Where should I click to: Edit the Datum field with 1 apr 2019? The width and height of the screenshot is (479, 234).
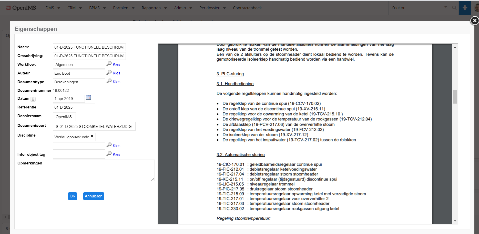69,99
